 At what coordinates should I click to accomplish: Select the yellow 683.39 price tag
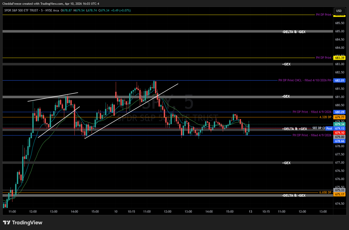click(x=339, y=58)
